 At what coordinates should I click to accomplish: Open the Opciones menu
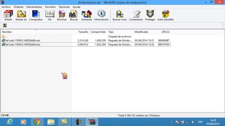coord(64,7)
